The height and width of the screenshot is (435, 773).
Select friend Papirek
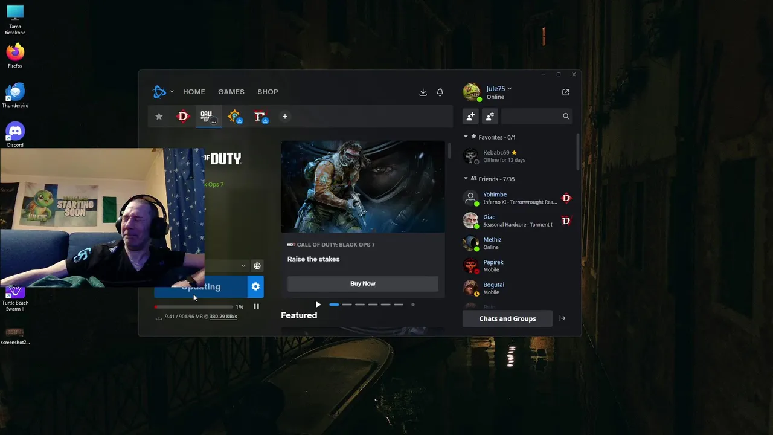[x=517, y=266]
